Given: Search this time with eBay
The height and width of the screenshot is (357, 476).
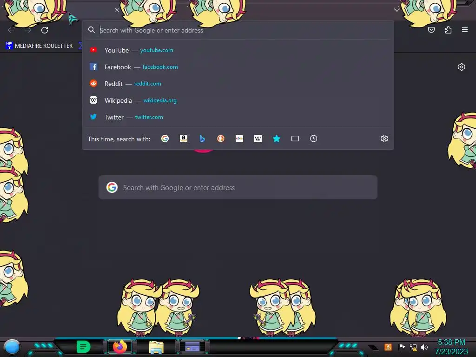Looking at the screenshot, I should (239, 139).
